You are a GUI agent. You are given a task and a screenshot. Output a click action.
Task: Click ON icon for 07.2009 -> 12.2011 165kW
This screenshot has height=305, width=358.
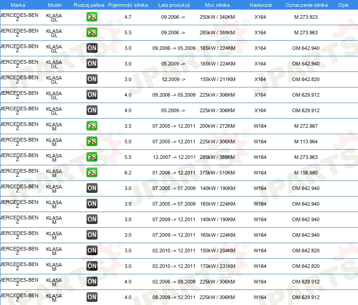92,234
